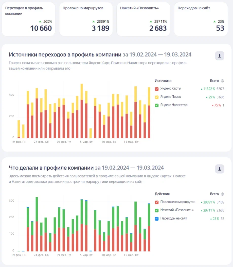Toggle the Яндекс Карты source checkbox

tap(157, 89)
